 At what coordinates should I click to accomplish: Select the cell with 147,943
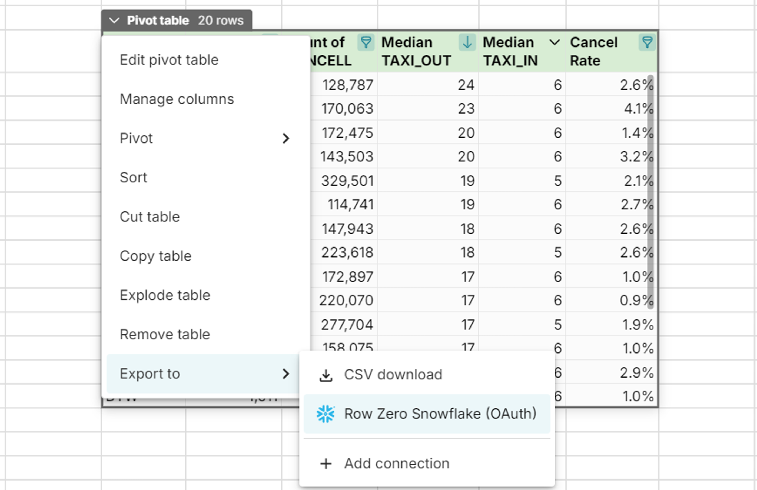coord(344,229)
